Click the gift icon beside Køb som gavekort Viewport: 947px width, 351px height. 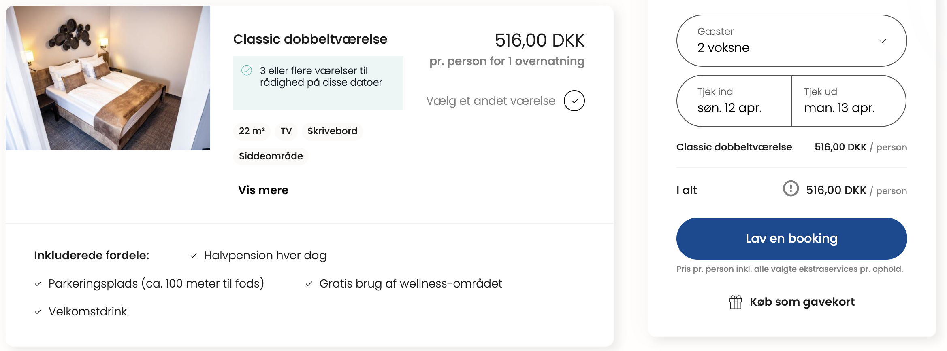coord(736,302)
